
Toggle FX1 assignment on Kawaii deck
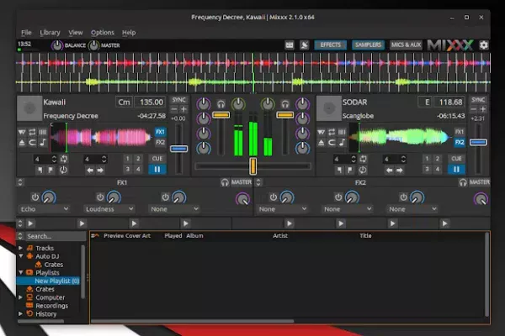click(160, 132)
